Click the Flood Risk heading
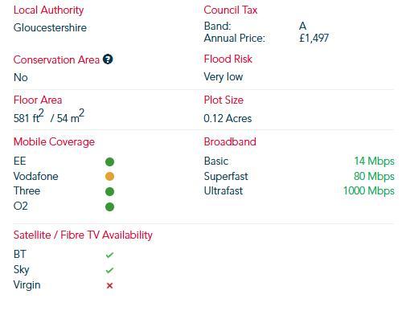Image resolution: width=402 pixels, height=323 pixels. 228,59
